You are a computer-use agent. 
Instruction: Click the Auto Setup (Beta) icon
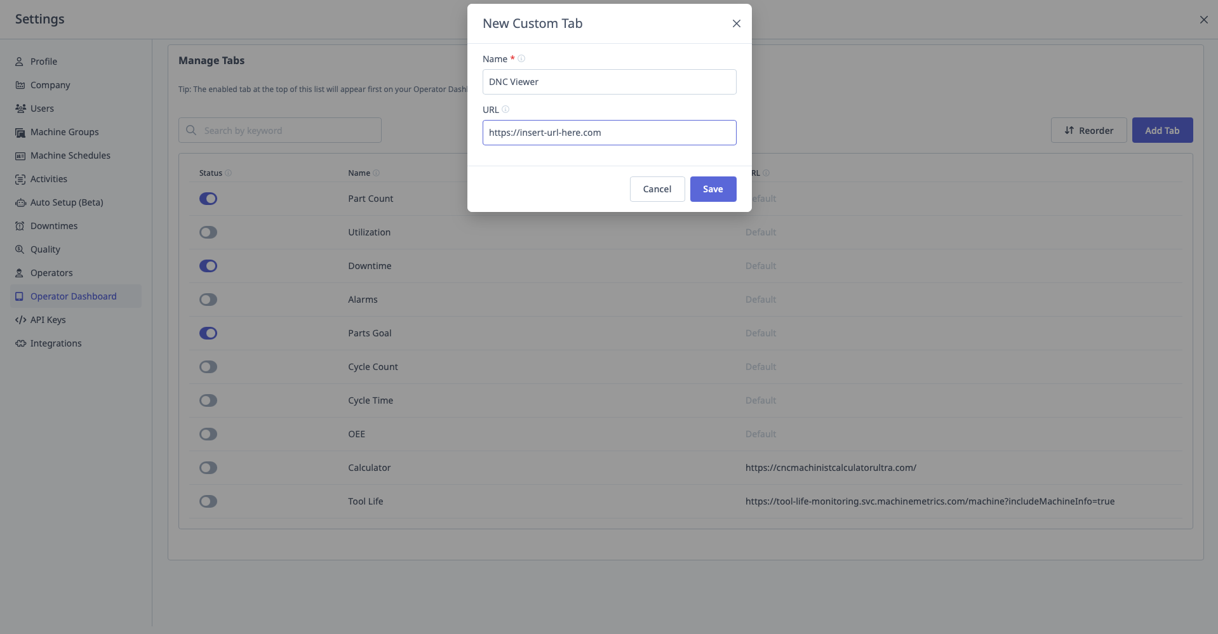(20, 202)
